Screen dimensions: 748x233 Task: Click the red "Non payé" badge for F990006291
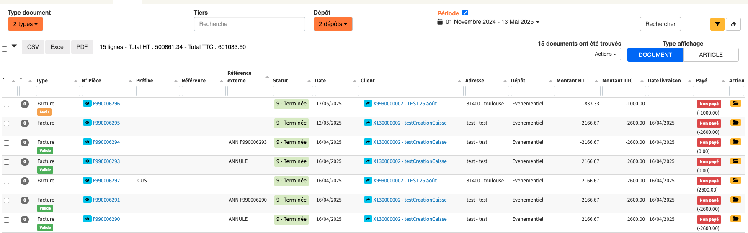click(x=709, y=200)
